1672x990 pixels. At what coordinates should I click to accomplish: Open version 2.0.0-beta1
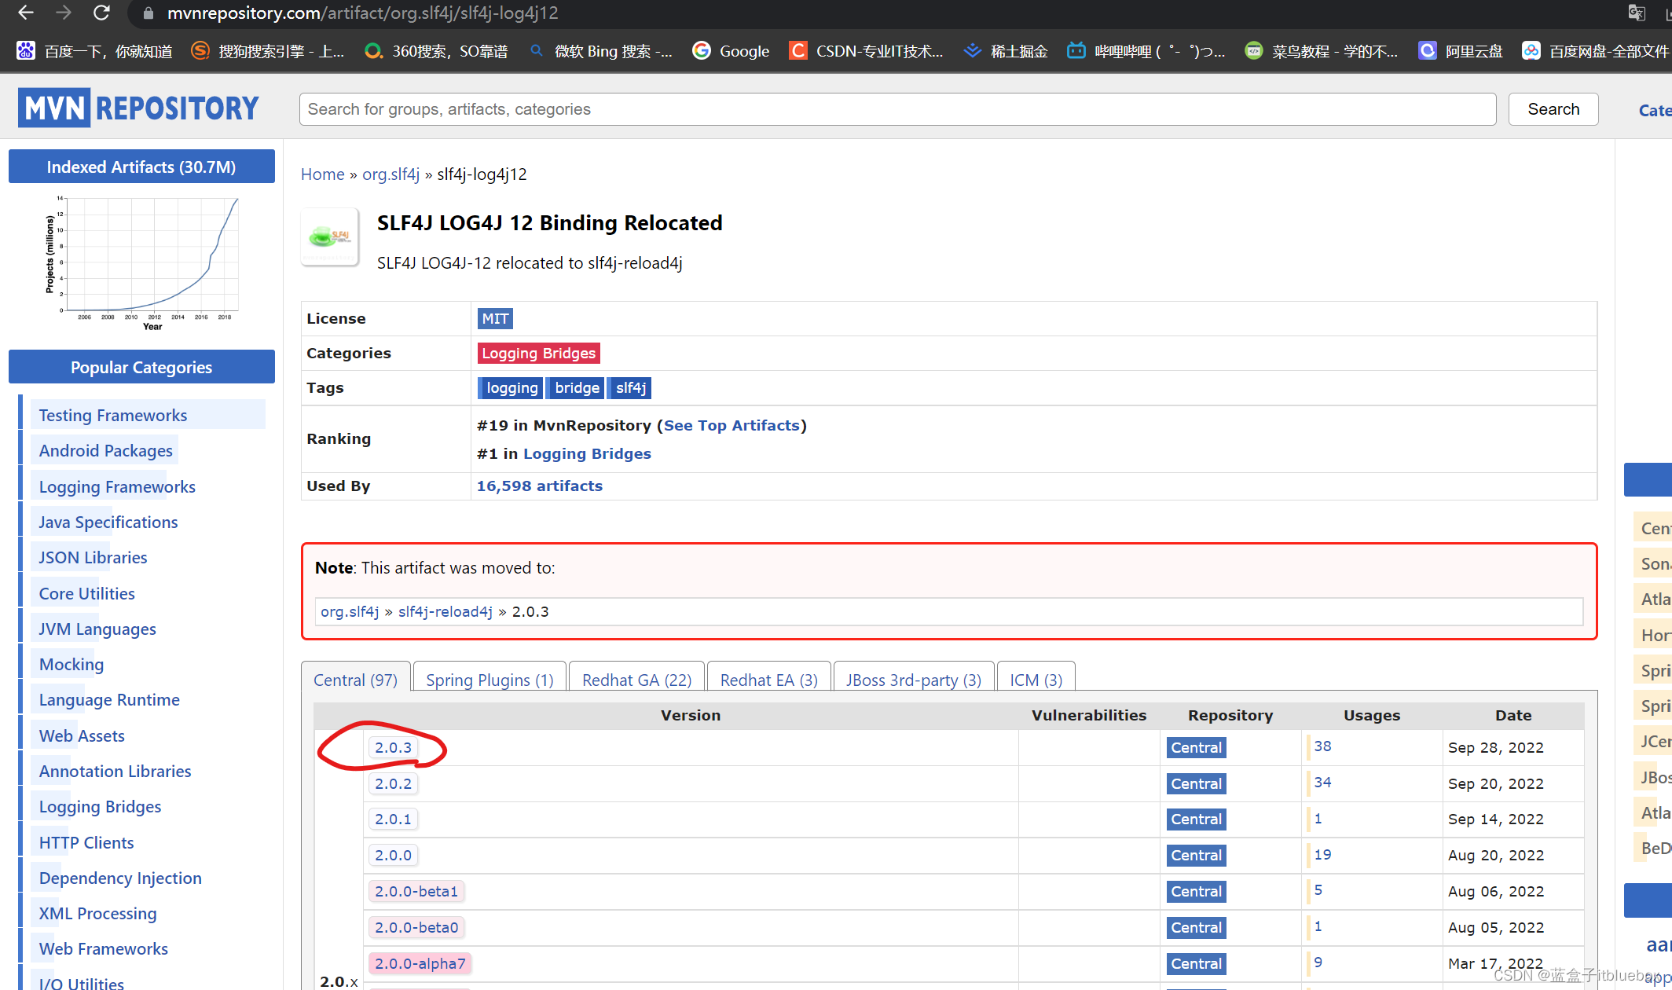(416, 891)
